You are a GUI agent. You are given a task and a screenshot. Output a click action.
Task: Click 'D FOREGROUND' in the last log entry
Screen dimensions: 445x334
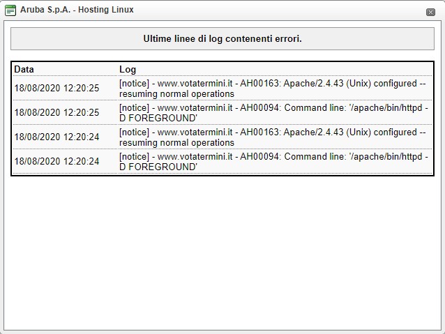[x=158, y=167]
